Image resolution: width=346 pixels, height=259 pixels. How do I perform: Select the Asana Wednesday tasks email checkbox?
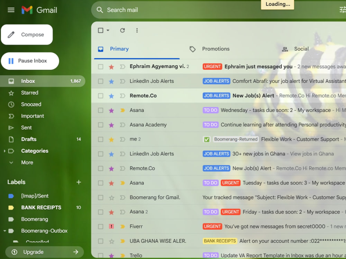click(x=101, y=110)
